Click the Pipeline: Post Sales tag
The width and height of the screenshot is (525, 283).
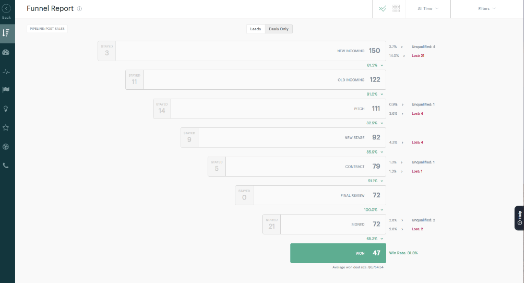47,29
